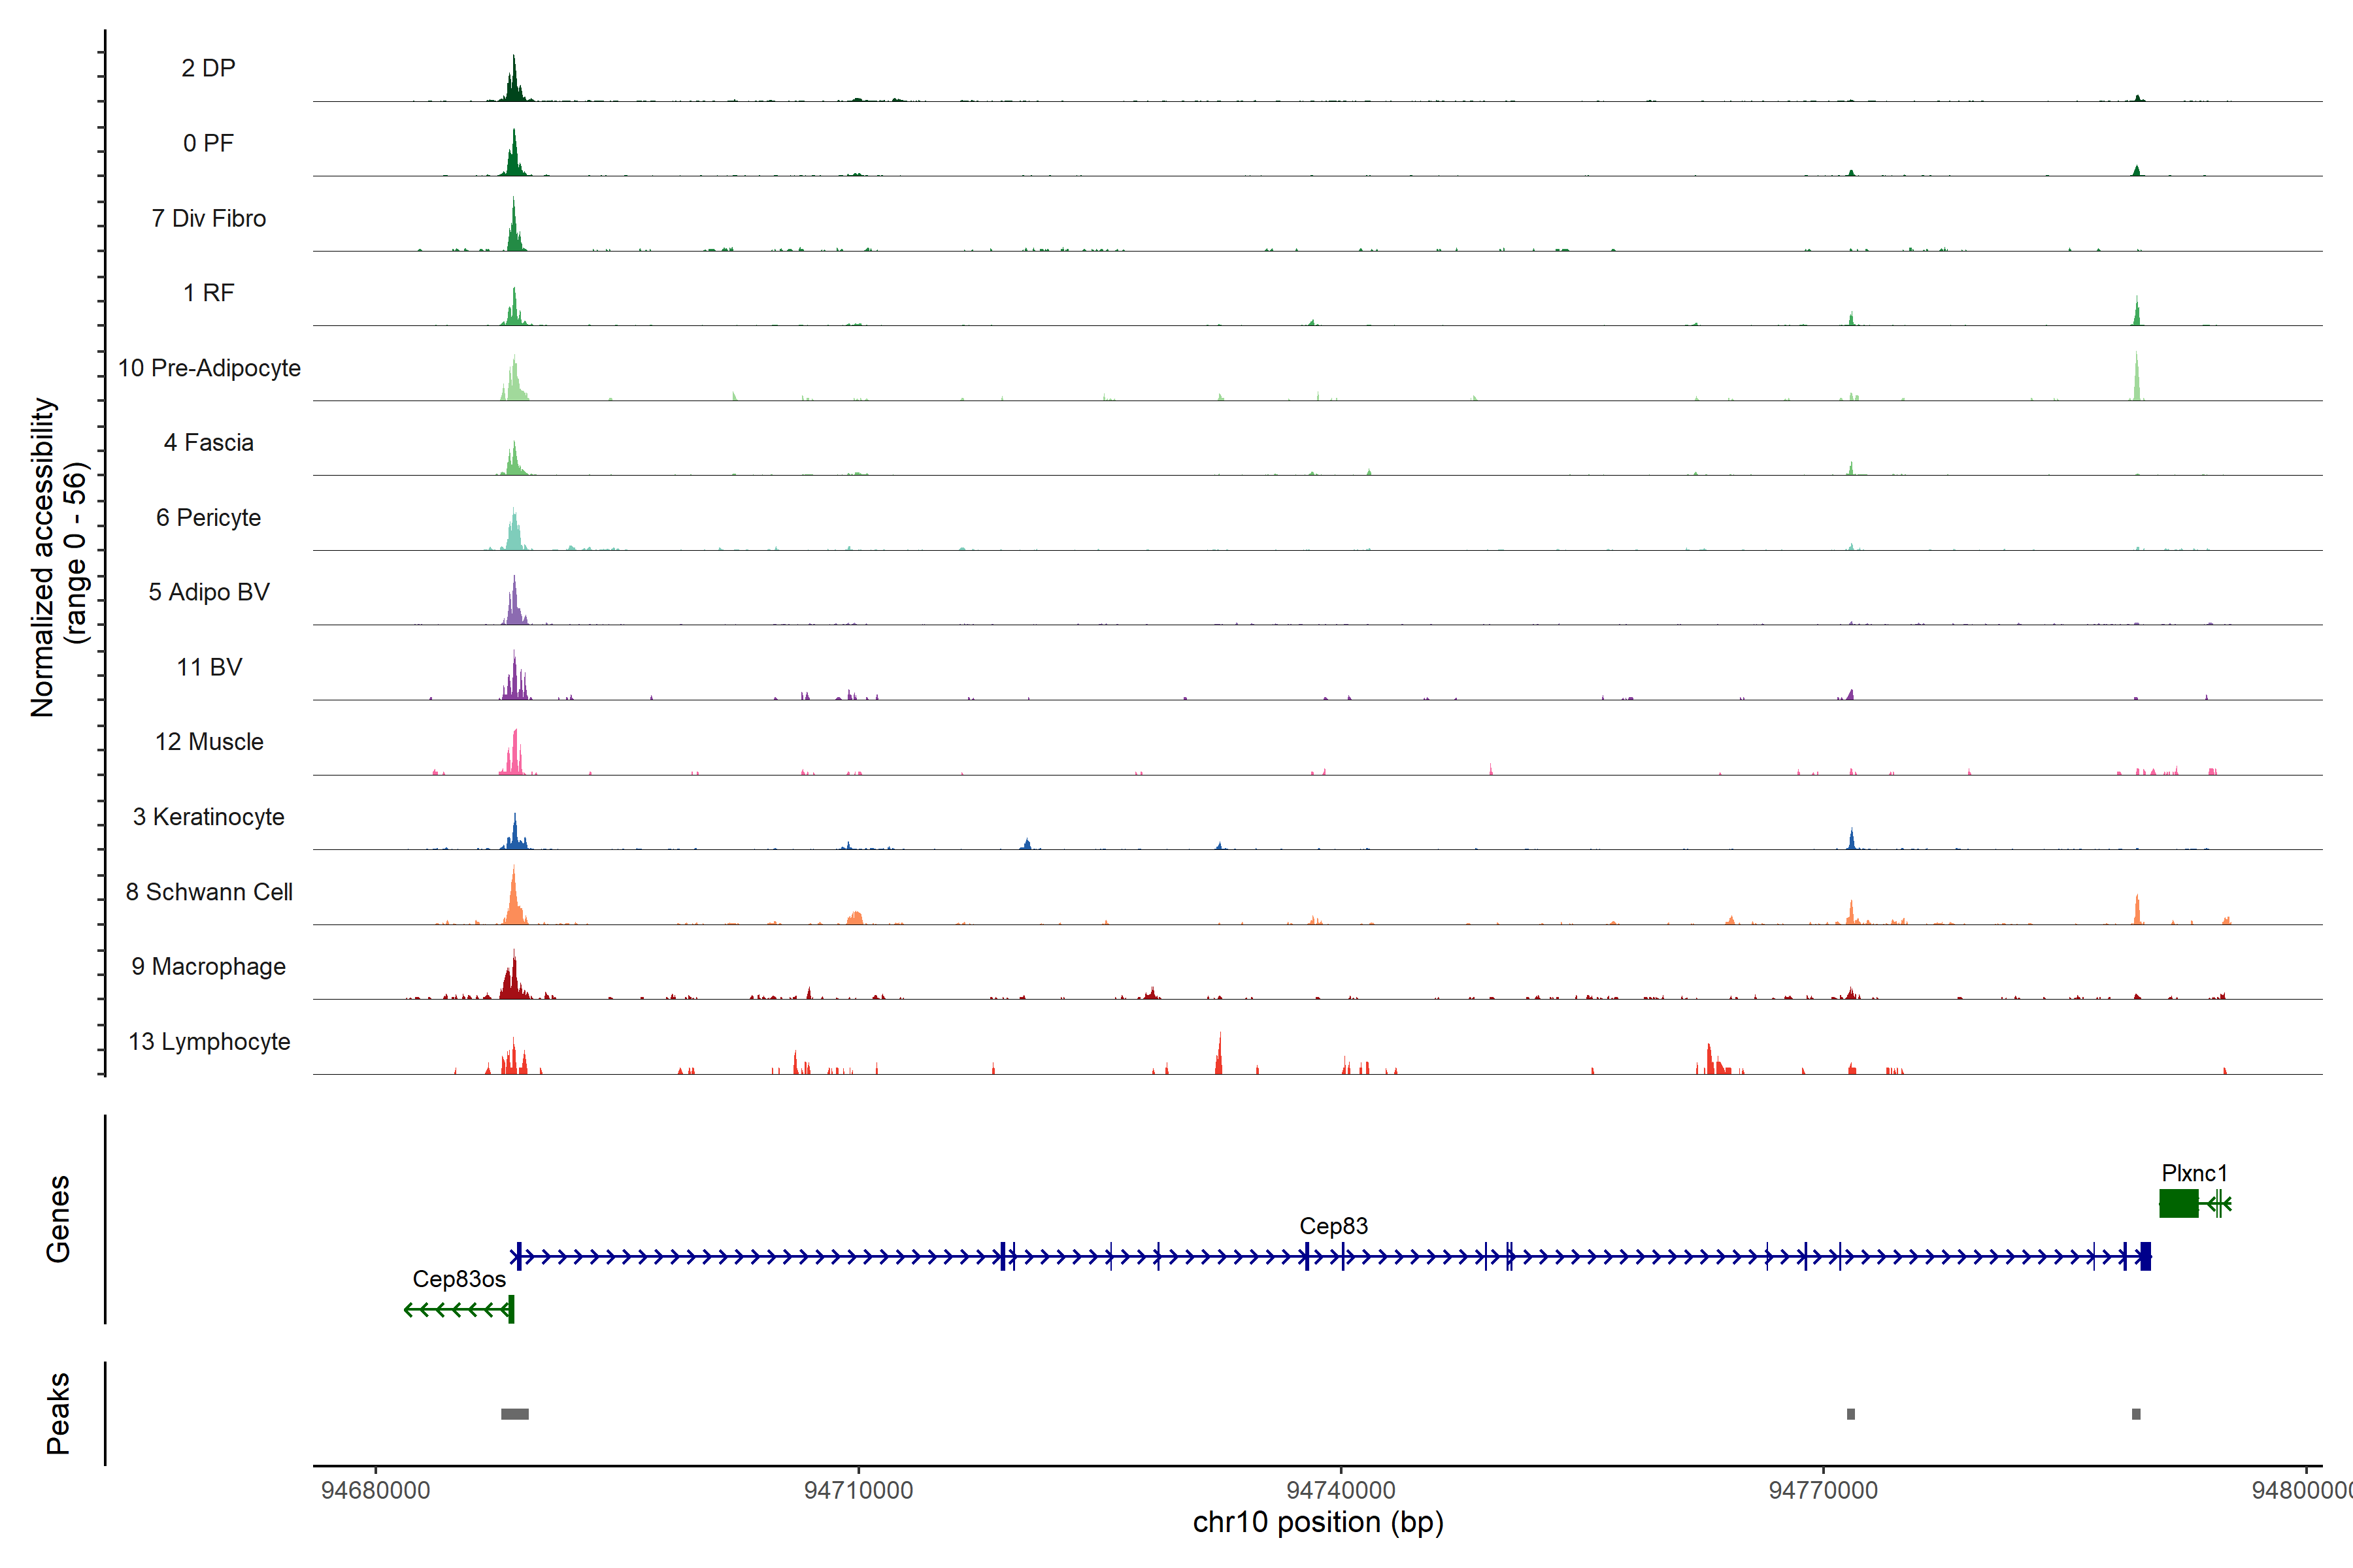Click the Genes panel label
The height and width of the screenshot is (1568, 2353).
[58, 1219]
